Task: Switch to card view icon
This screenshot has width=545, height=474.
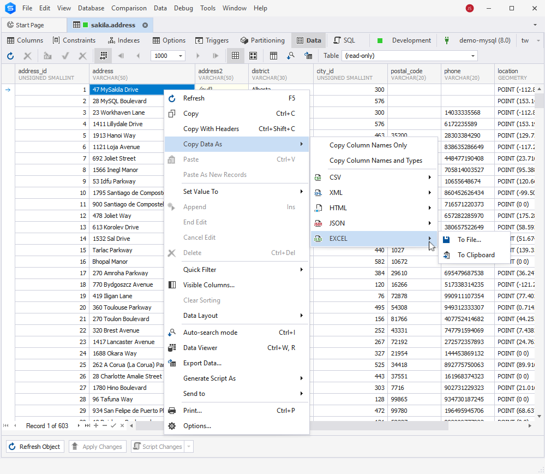Action: [x=253, y=56]
